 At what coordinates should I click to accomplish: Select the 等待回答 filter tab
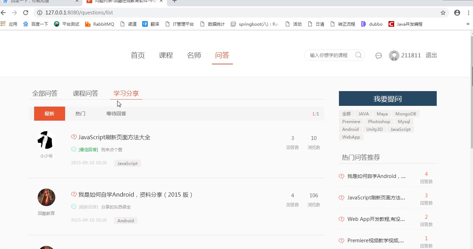(116, 114)
